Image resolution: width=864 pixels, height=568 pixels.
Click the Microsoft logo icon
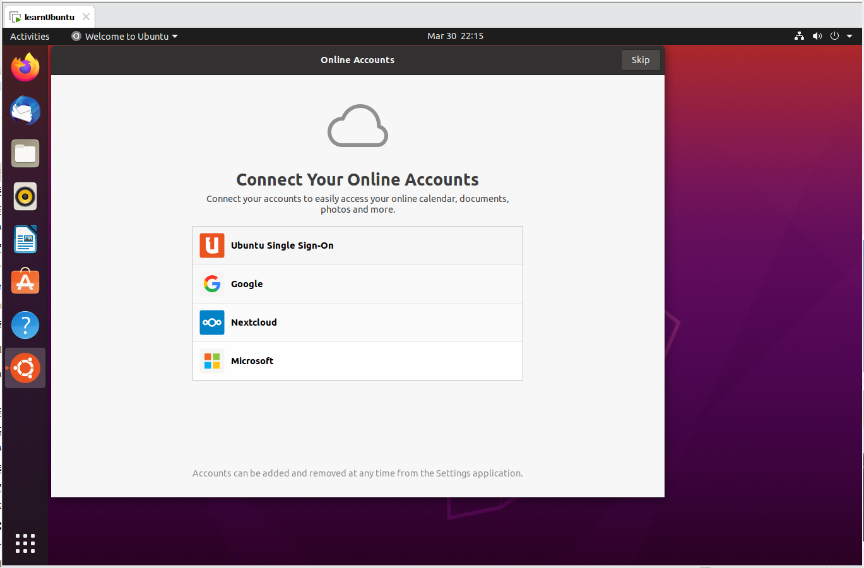(212, 361)
